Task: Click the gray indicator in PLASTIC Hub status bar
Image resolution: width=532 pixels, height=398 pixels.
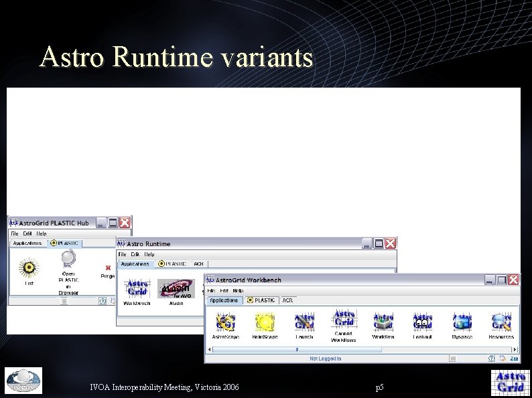Action: click(x=64, y=301)
